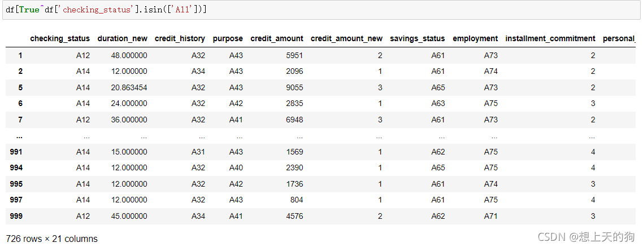Click row index 994
Screen dimensions: 643x247
click(x=16, y=167)
